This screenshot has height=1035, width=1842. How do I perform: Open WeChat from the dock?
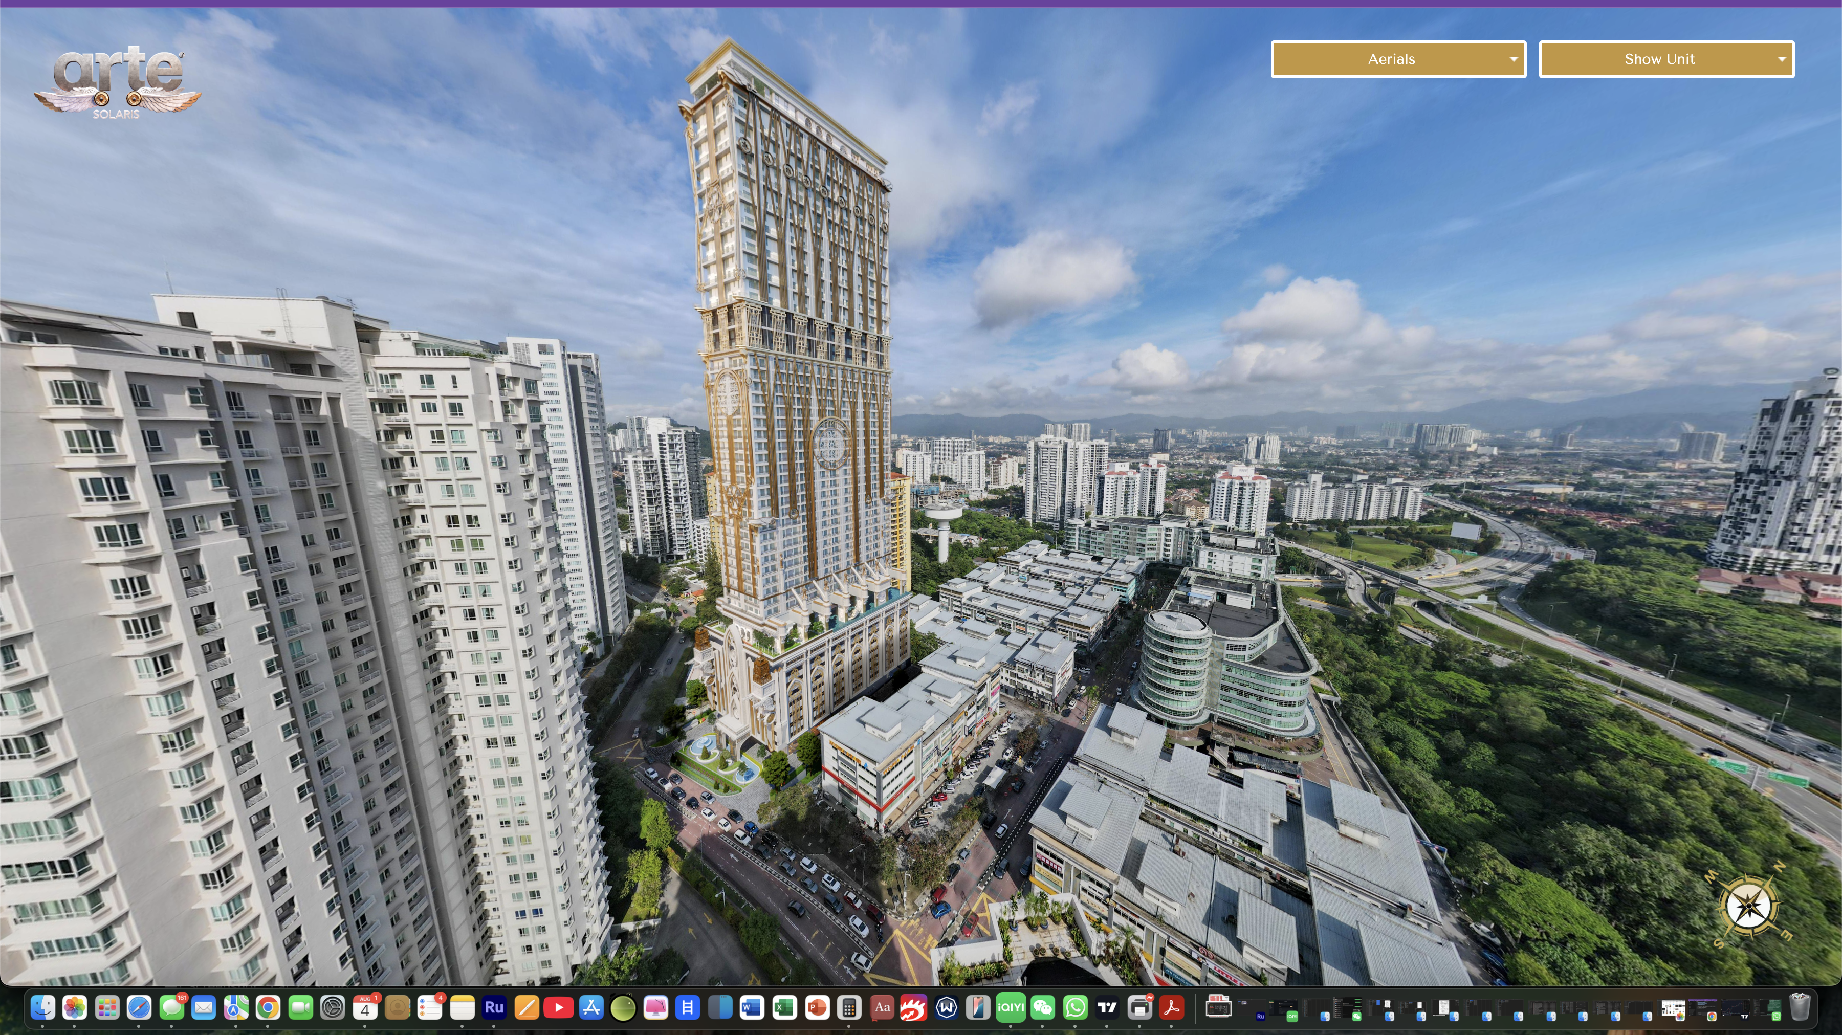click(x=1043, y=1008)
